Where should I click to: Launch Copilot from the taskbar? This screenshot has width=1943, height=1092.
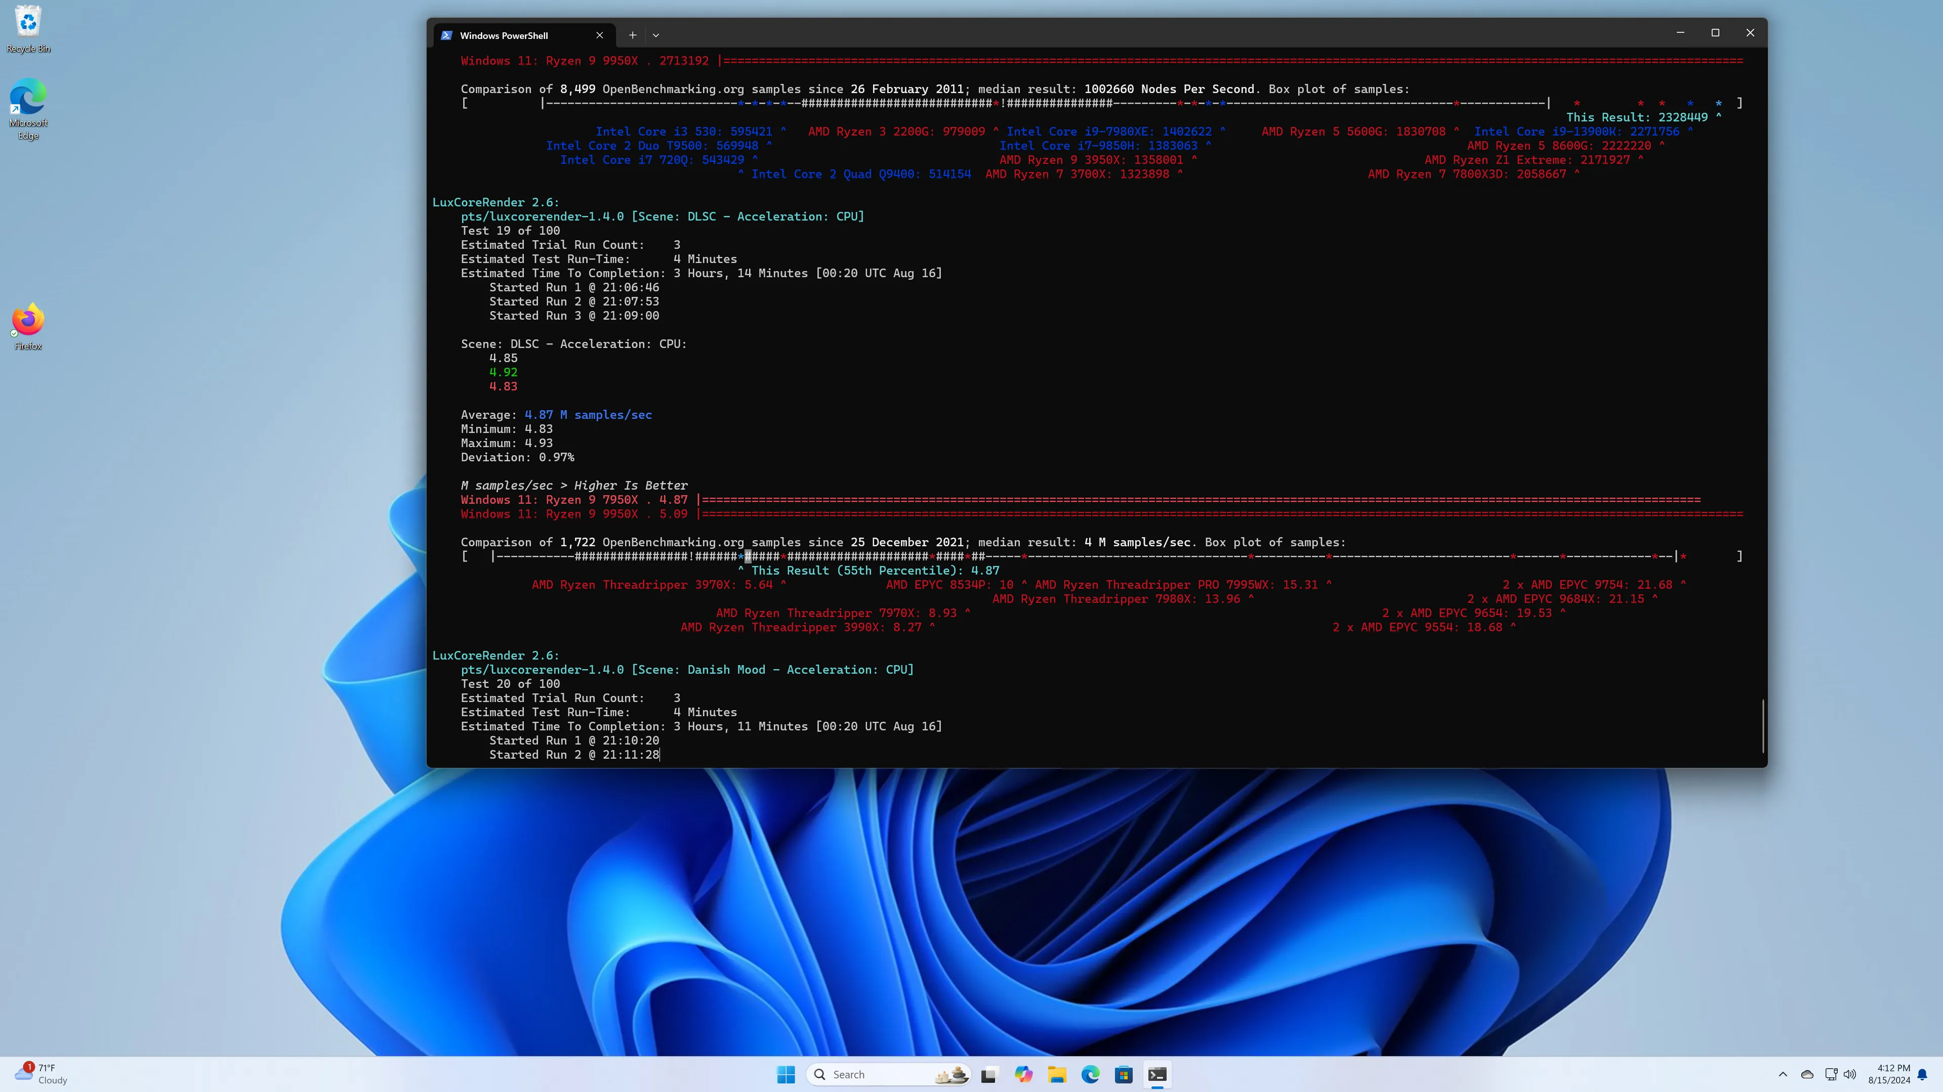click(1023, 1075)
